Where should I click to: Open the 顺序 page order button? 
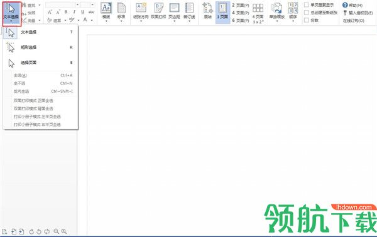coord(293,13)
